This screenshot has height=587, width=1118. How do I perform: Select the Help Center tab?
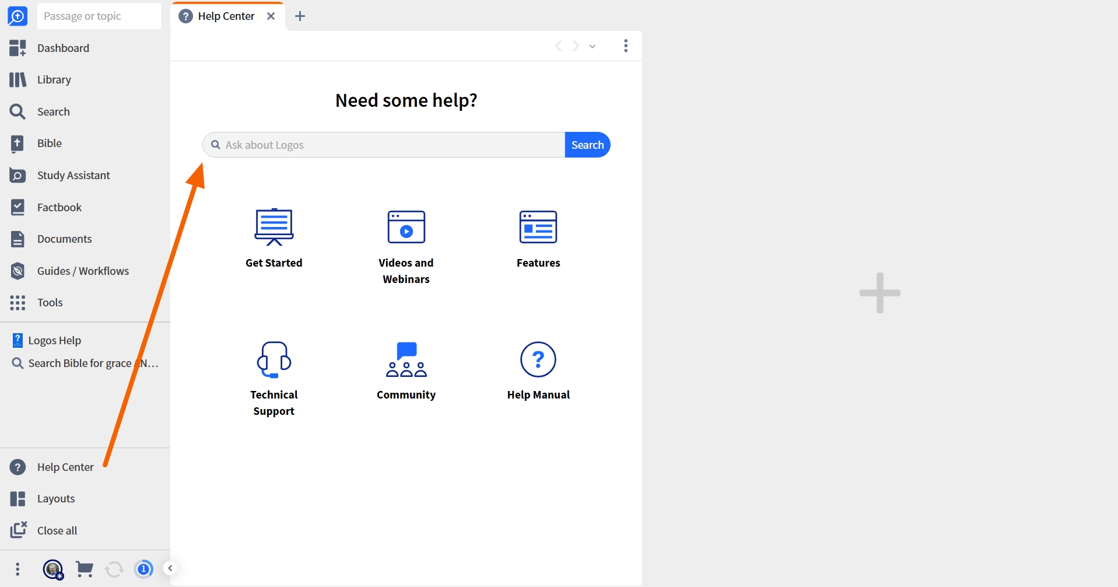226,16
